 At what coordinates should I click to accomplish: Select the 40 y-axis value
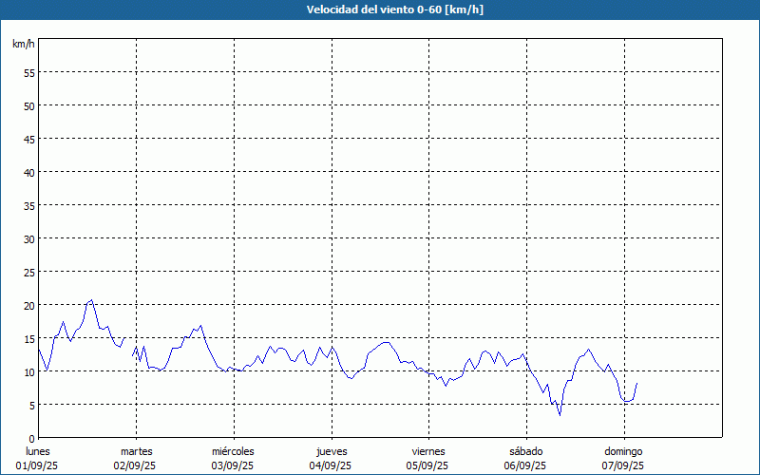click(29, 172)
